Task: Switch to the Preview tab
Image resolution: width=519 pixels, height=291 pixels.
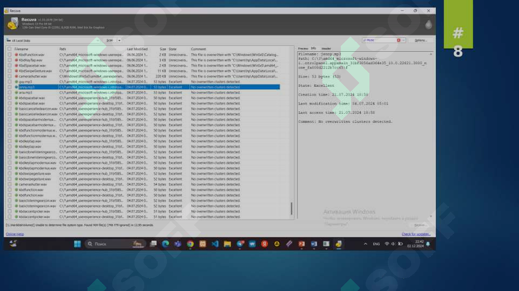Action: point(303,48)
